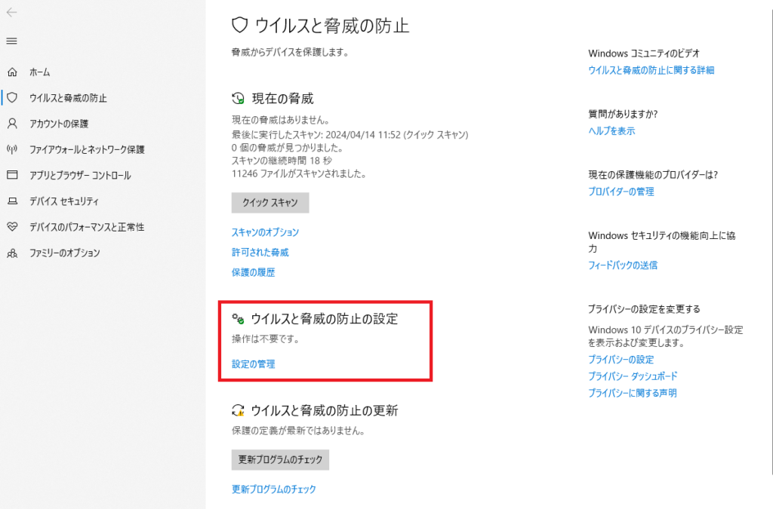
Task: Open the スキャンのオプション link
Action: [x=265, y=232]
